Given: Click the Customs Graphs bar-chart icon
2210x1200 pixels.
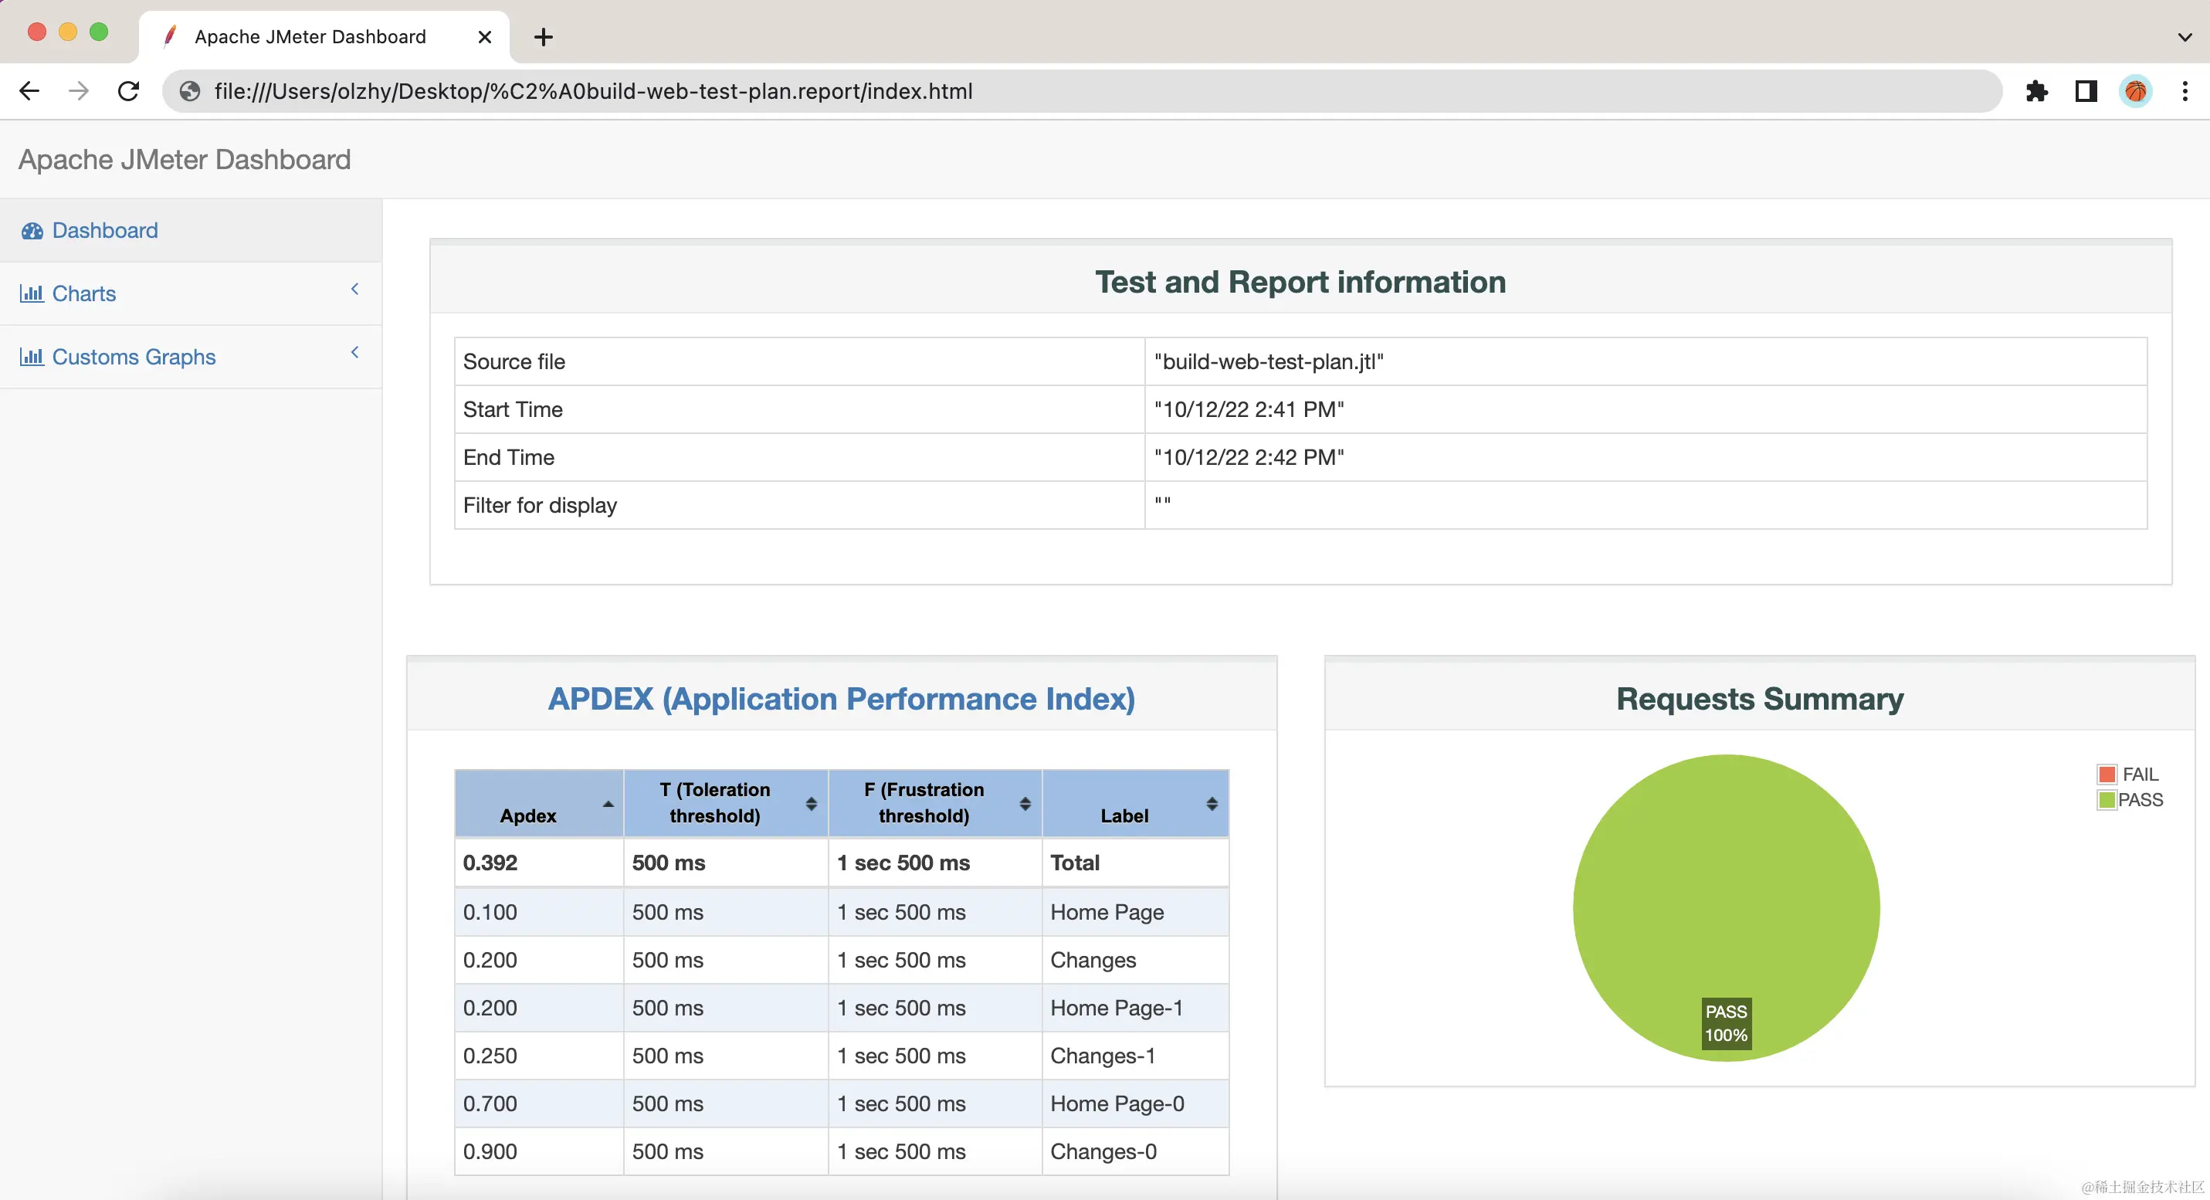Looking at the screenshot, I should click(32, 357).
